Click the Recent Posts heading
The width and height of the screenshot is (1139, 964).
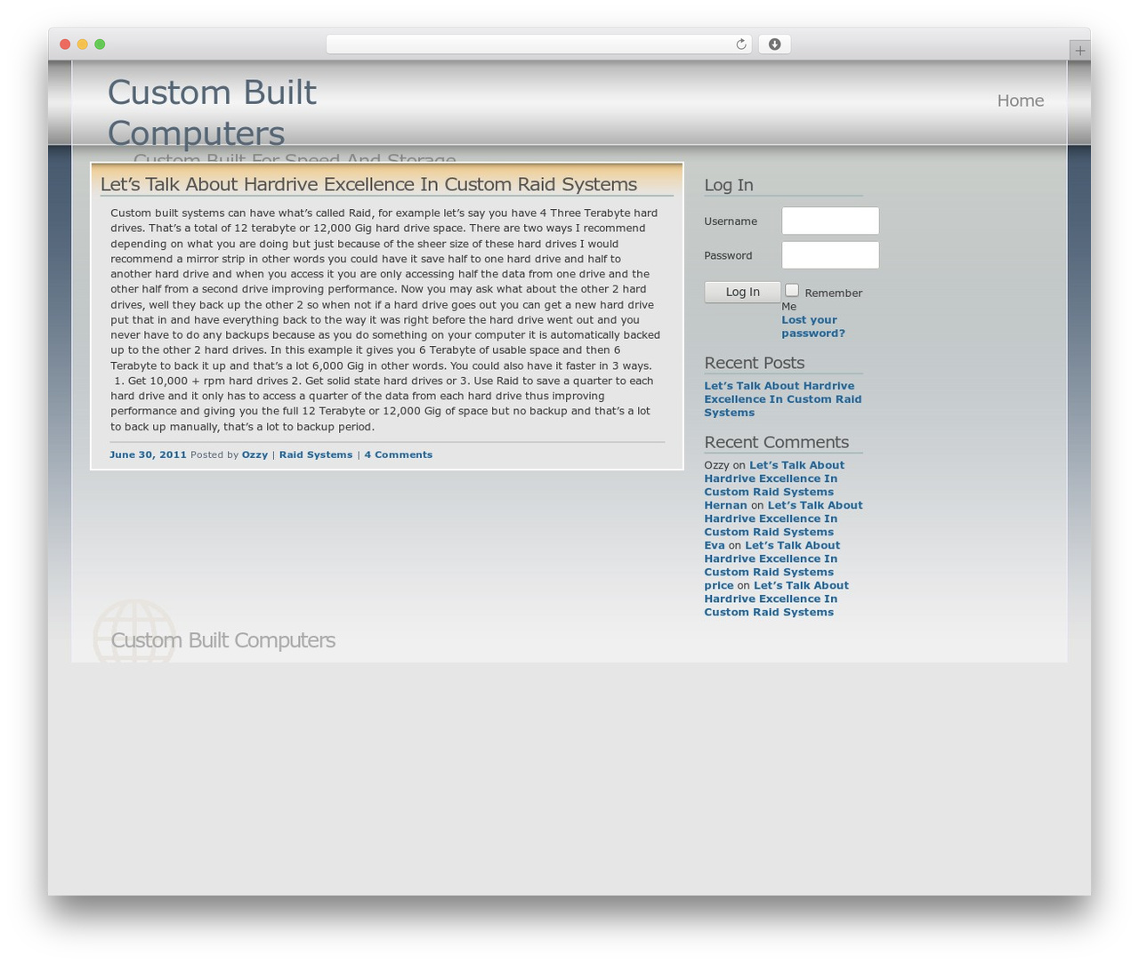coord(754,363)
